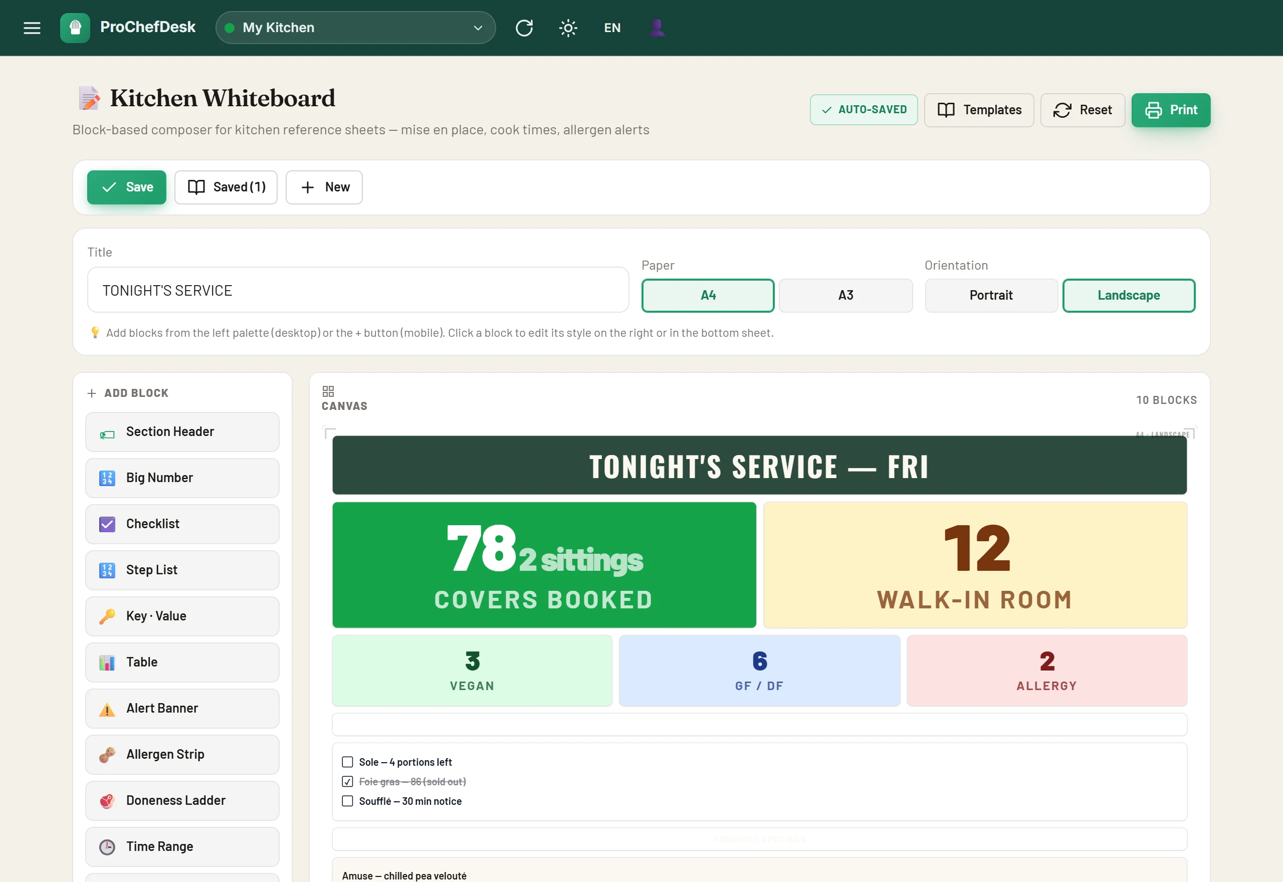Click the ProChefDesk chef hat logo
The width and height of the screenshot is (1283, 882).
[x=75, y=28]
